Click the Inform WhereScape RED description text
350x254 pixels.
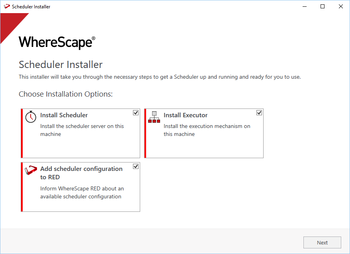pyautogui.click(x=82, y=192)
